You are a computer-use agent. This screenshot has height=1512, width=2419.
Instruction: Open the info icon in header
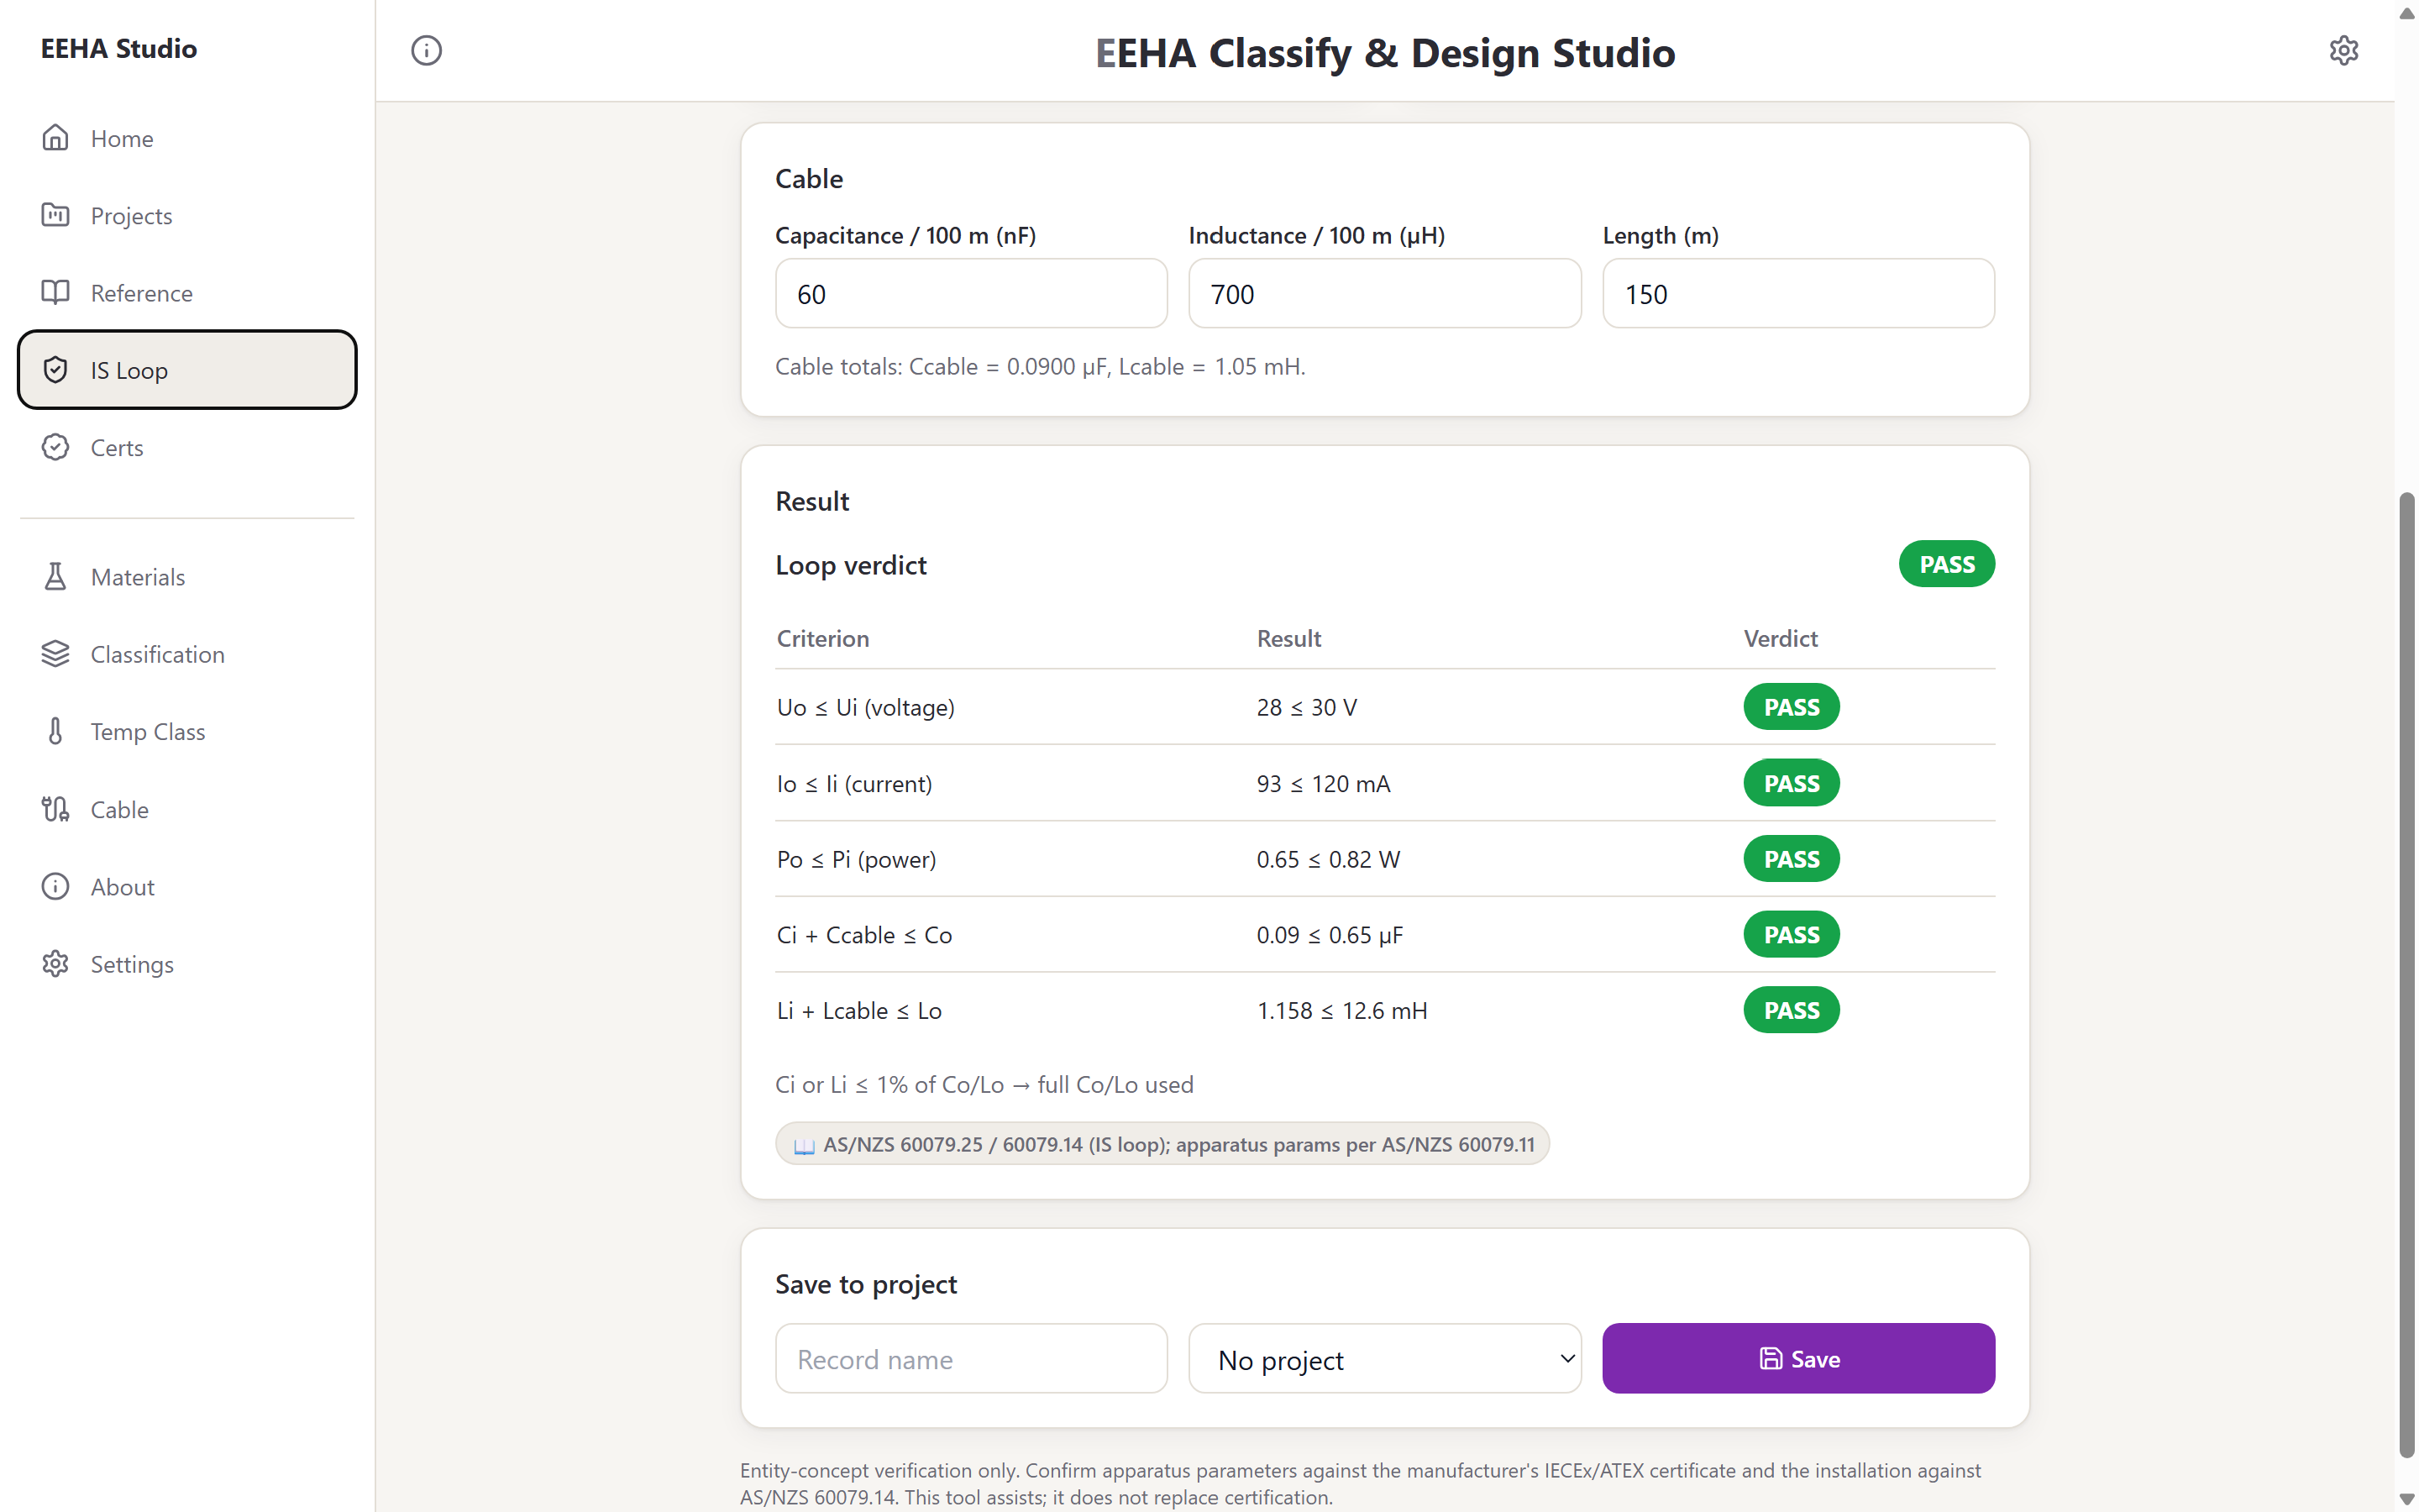[426, 50]
